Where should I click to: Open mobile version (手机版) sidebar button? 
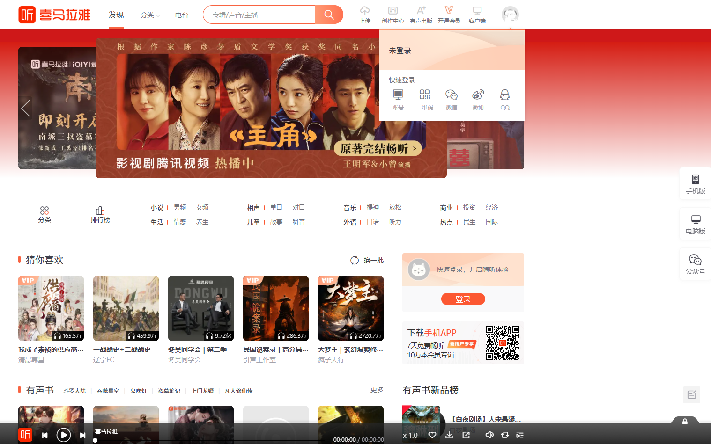696,184
